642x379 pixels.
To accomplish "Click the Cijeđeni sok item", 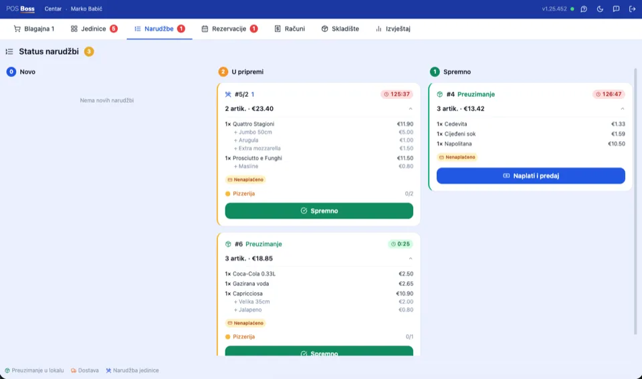I will pyautogui.click(x=530, y=134).
